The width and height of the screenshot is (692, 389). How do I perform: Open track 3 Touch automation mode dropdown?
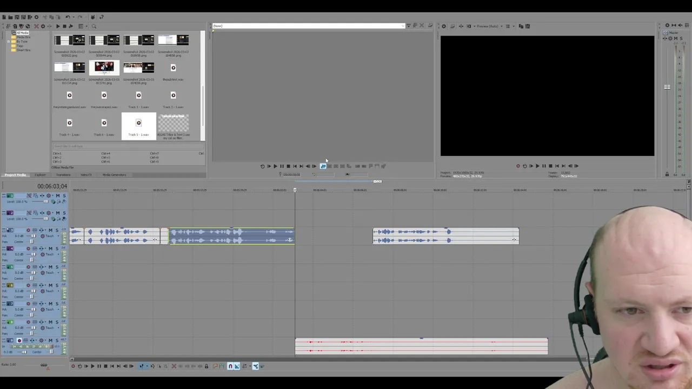coord(58,236)
